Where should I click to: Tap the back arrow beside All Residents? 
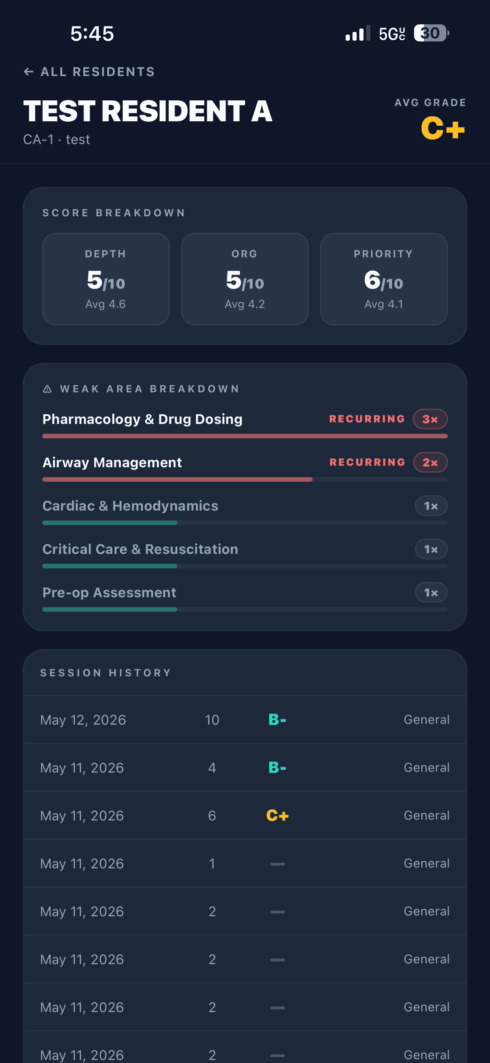click(28, 72)
